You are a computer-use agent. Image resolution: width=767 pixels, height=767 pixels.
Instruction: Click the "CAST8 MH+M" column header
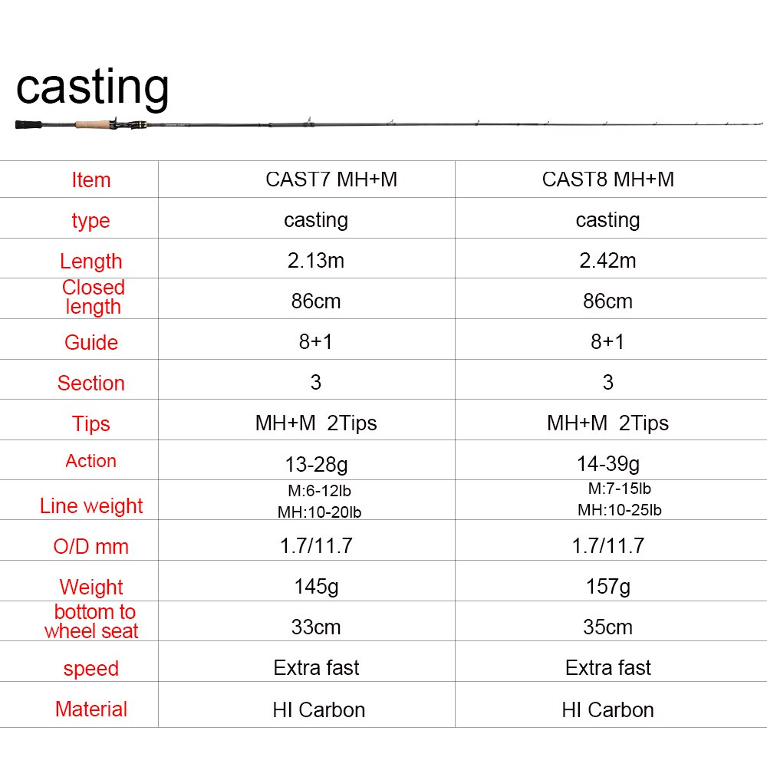pos(607,179)
